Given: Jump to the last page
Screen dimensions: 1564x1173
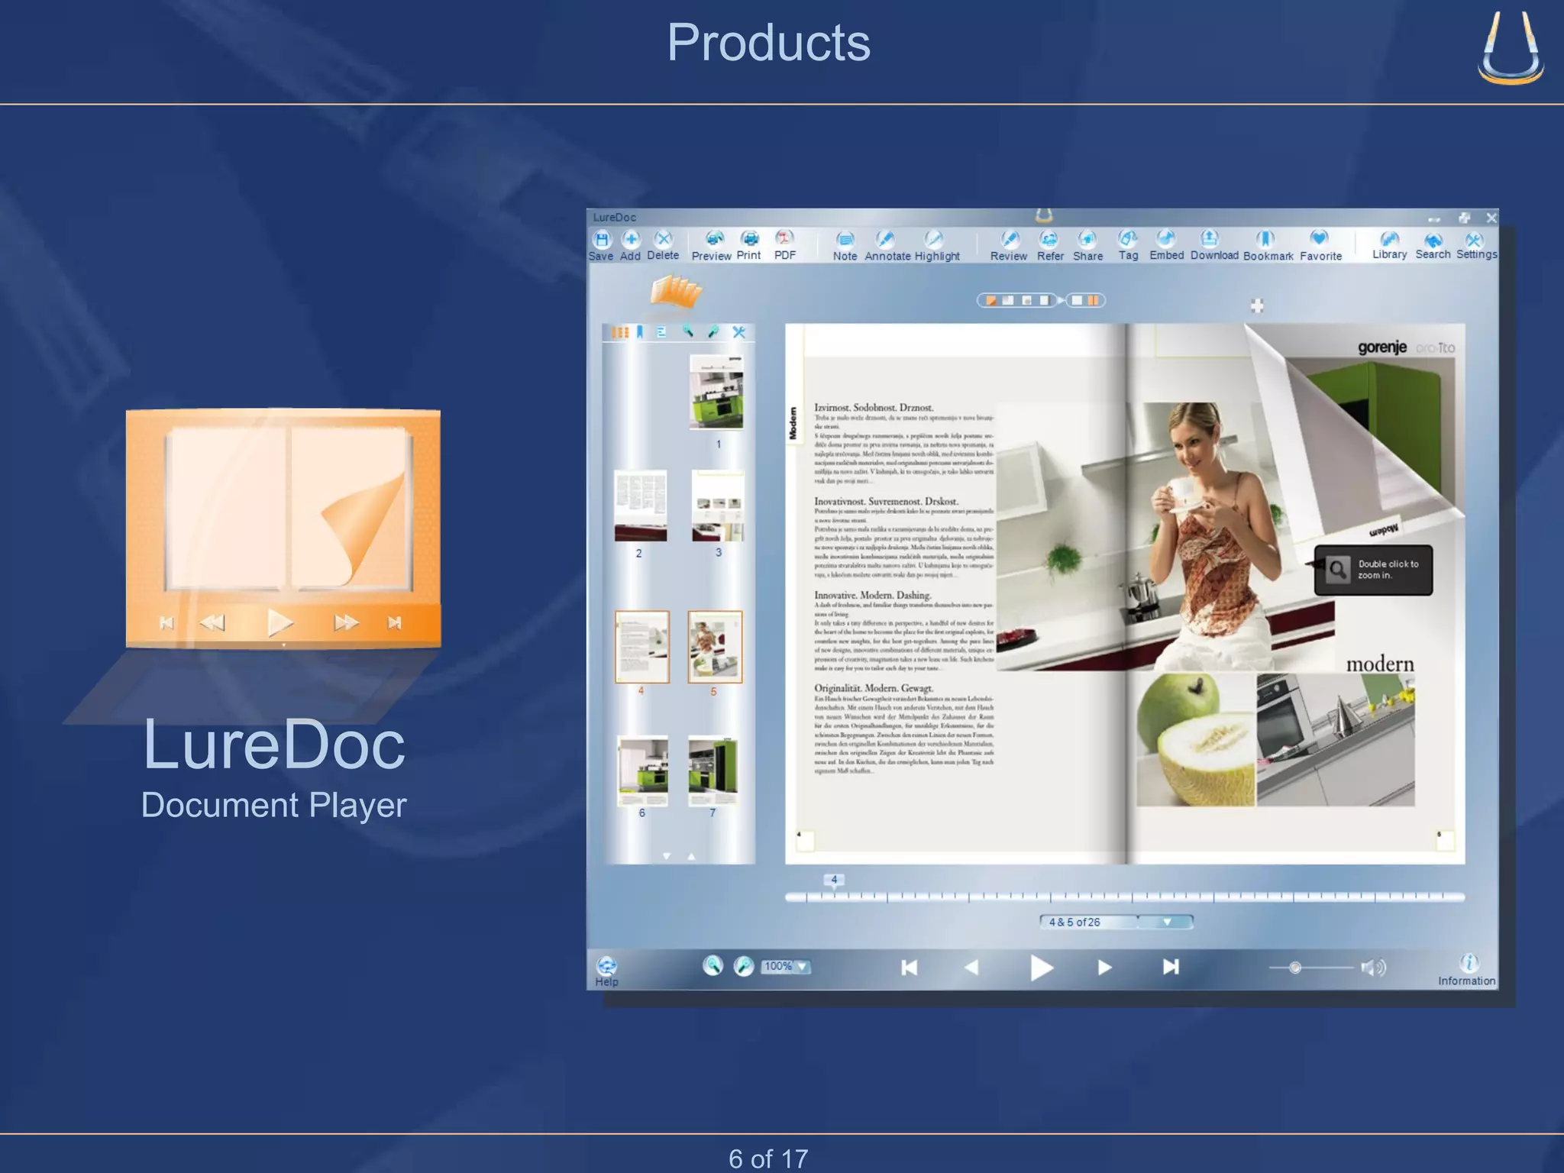Looking at the screenshot, I should click(x=1171, y=967).
